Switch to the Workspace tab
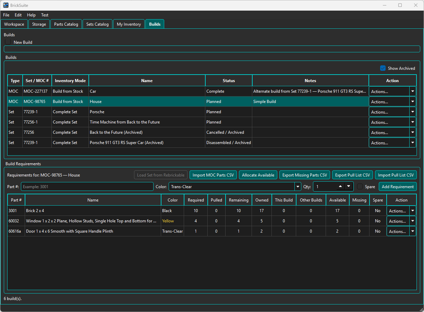Image resolution: width=424 pixels, height=312 pixels. pos(14,24)
